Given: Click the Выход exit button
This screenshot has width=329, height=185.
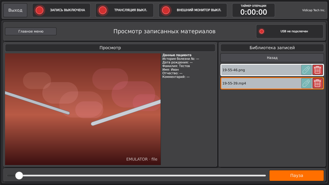Looking at the screenshot, I should [15, 10].
